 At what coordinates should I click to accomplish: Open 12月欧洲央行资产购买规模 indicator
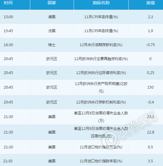pos(101,87)
